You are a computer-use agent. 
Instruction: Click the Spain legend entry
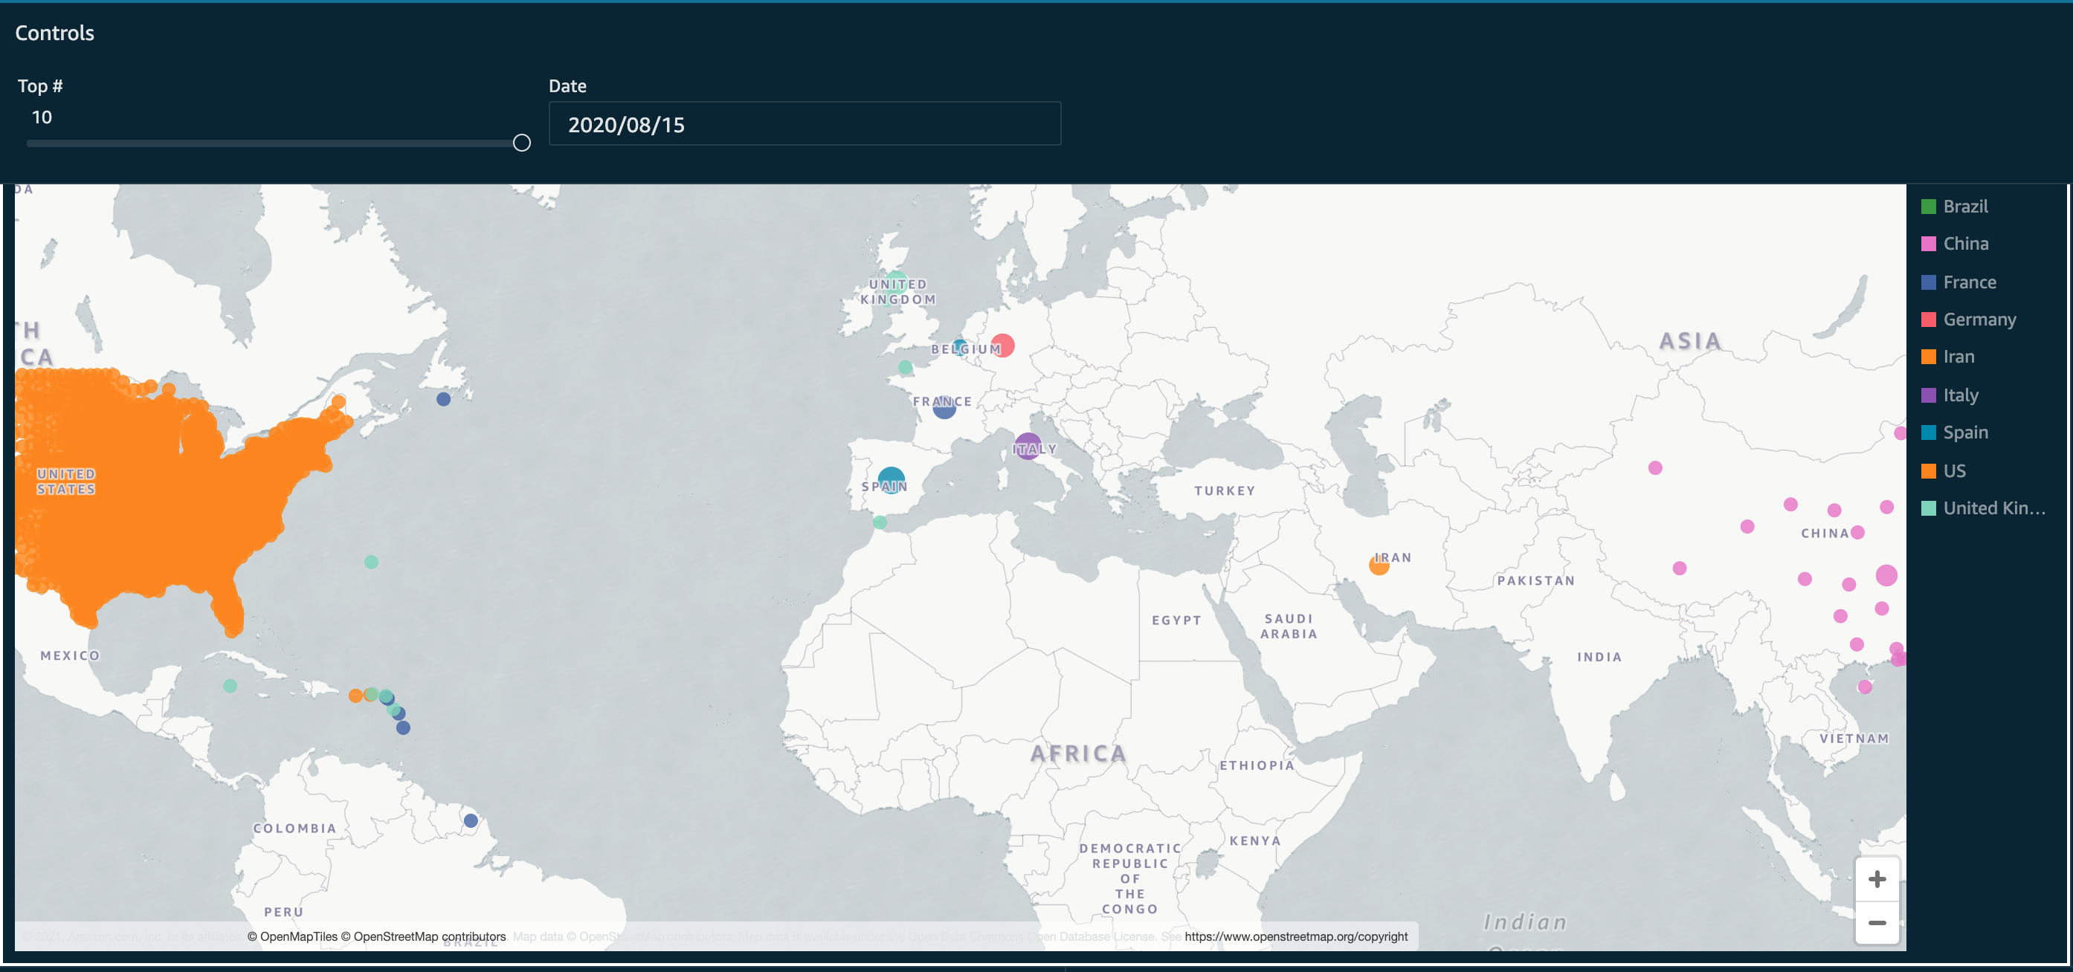[1964, 432]
